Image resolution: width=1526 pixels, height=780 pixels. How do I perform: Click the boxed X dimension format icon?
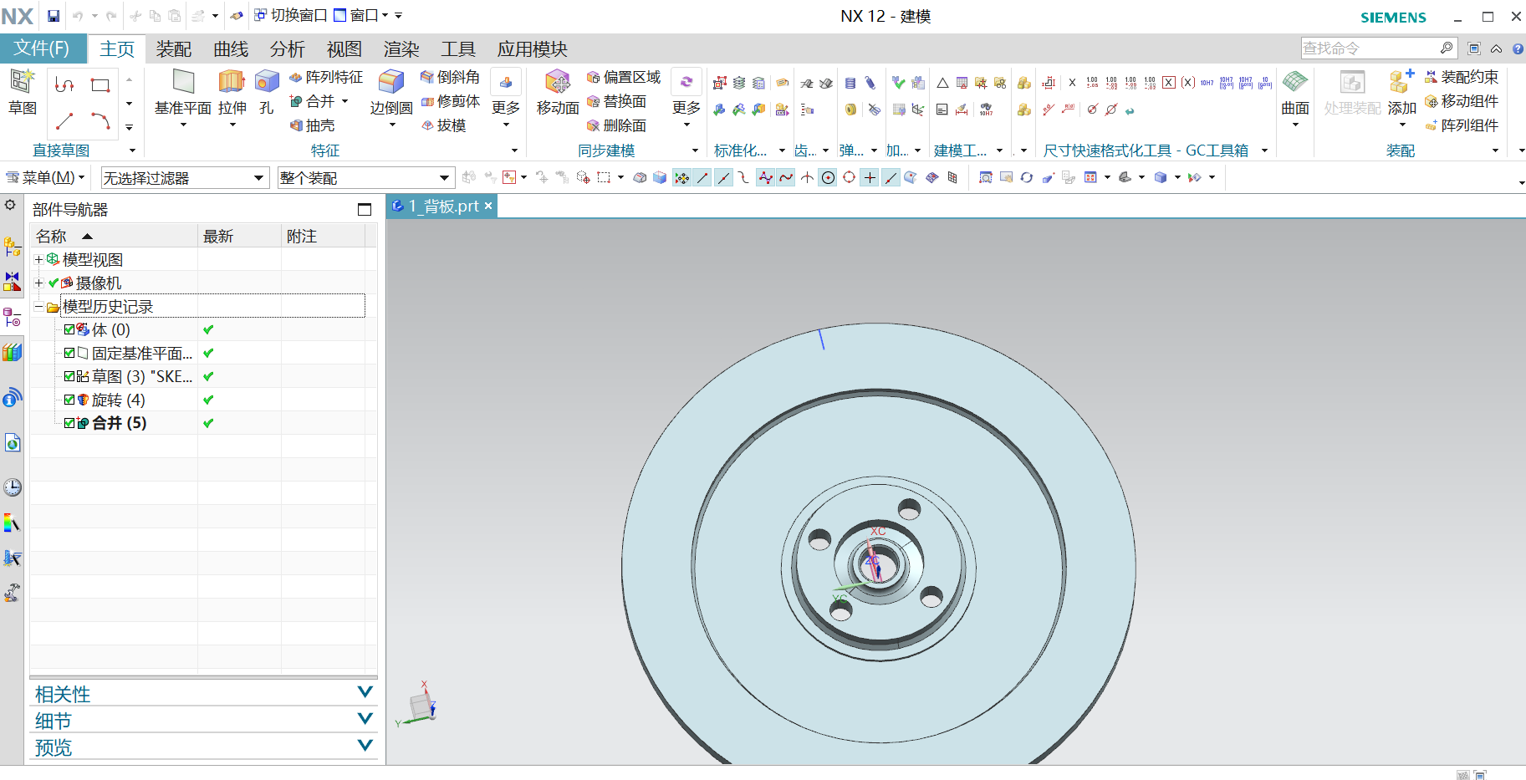coord(1169,83)
